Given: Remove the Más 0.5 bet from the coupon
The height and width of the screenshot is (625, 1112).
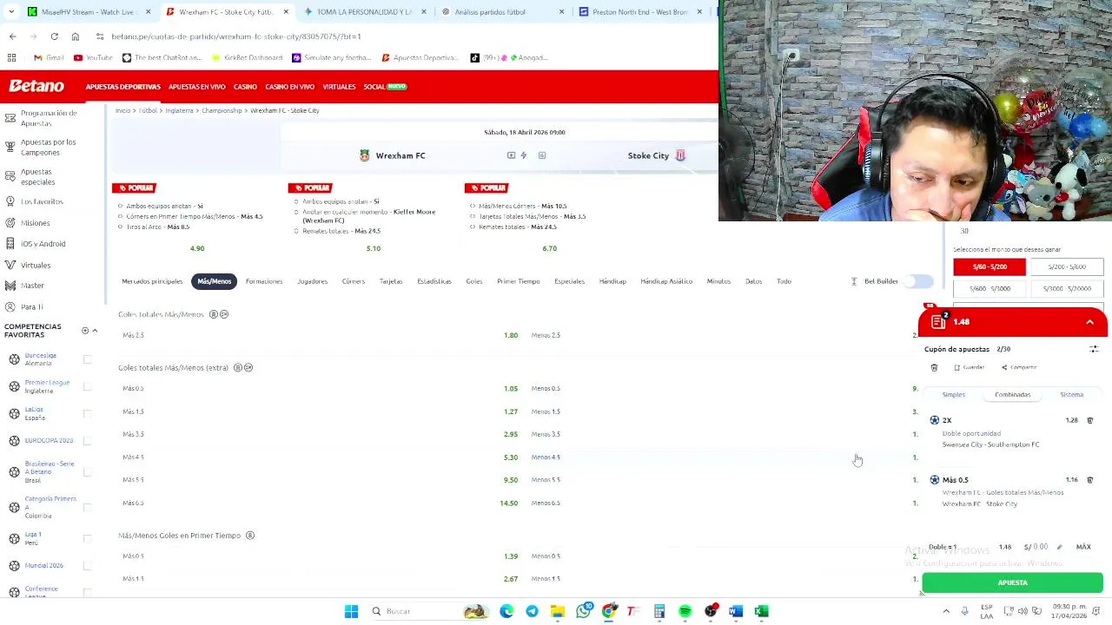Looking at the screenshot, I should (1089, 479).
